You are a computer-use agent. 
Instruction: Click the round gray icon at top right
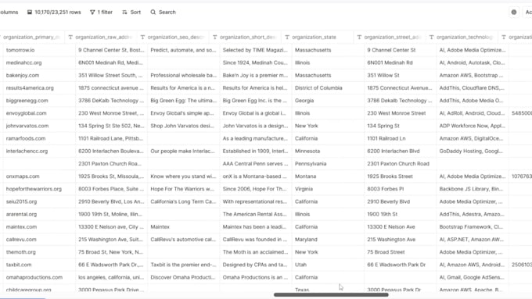514,12
